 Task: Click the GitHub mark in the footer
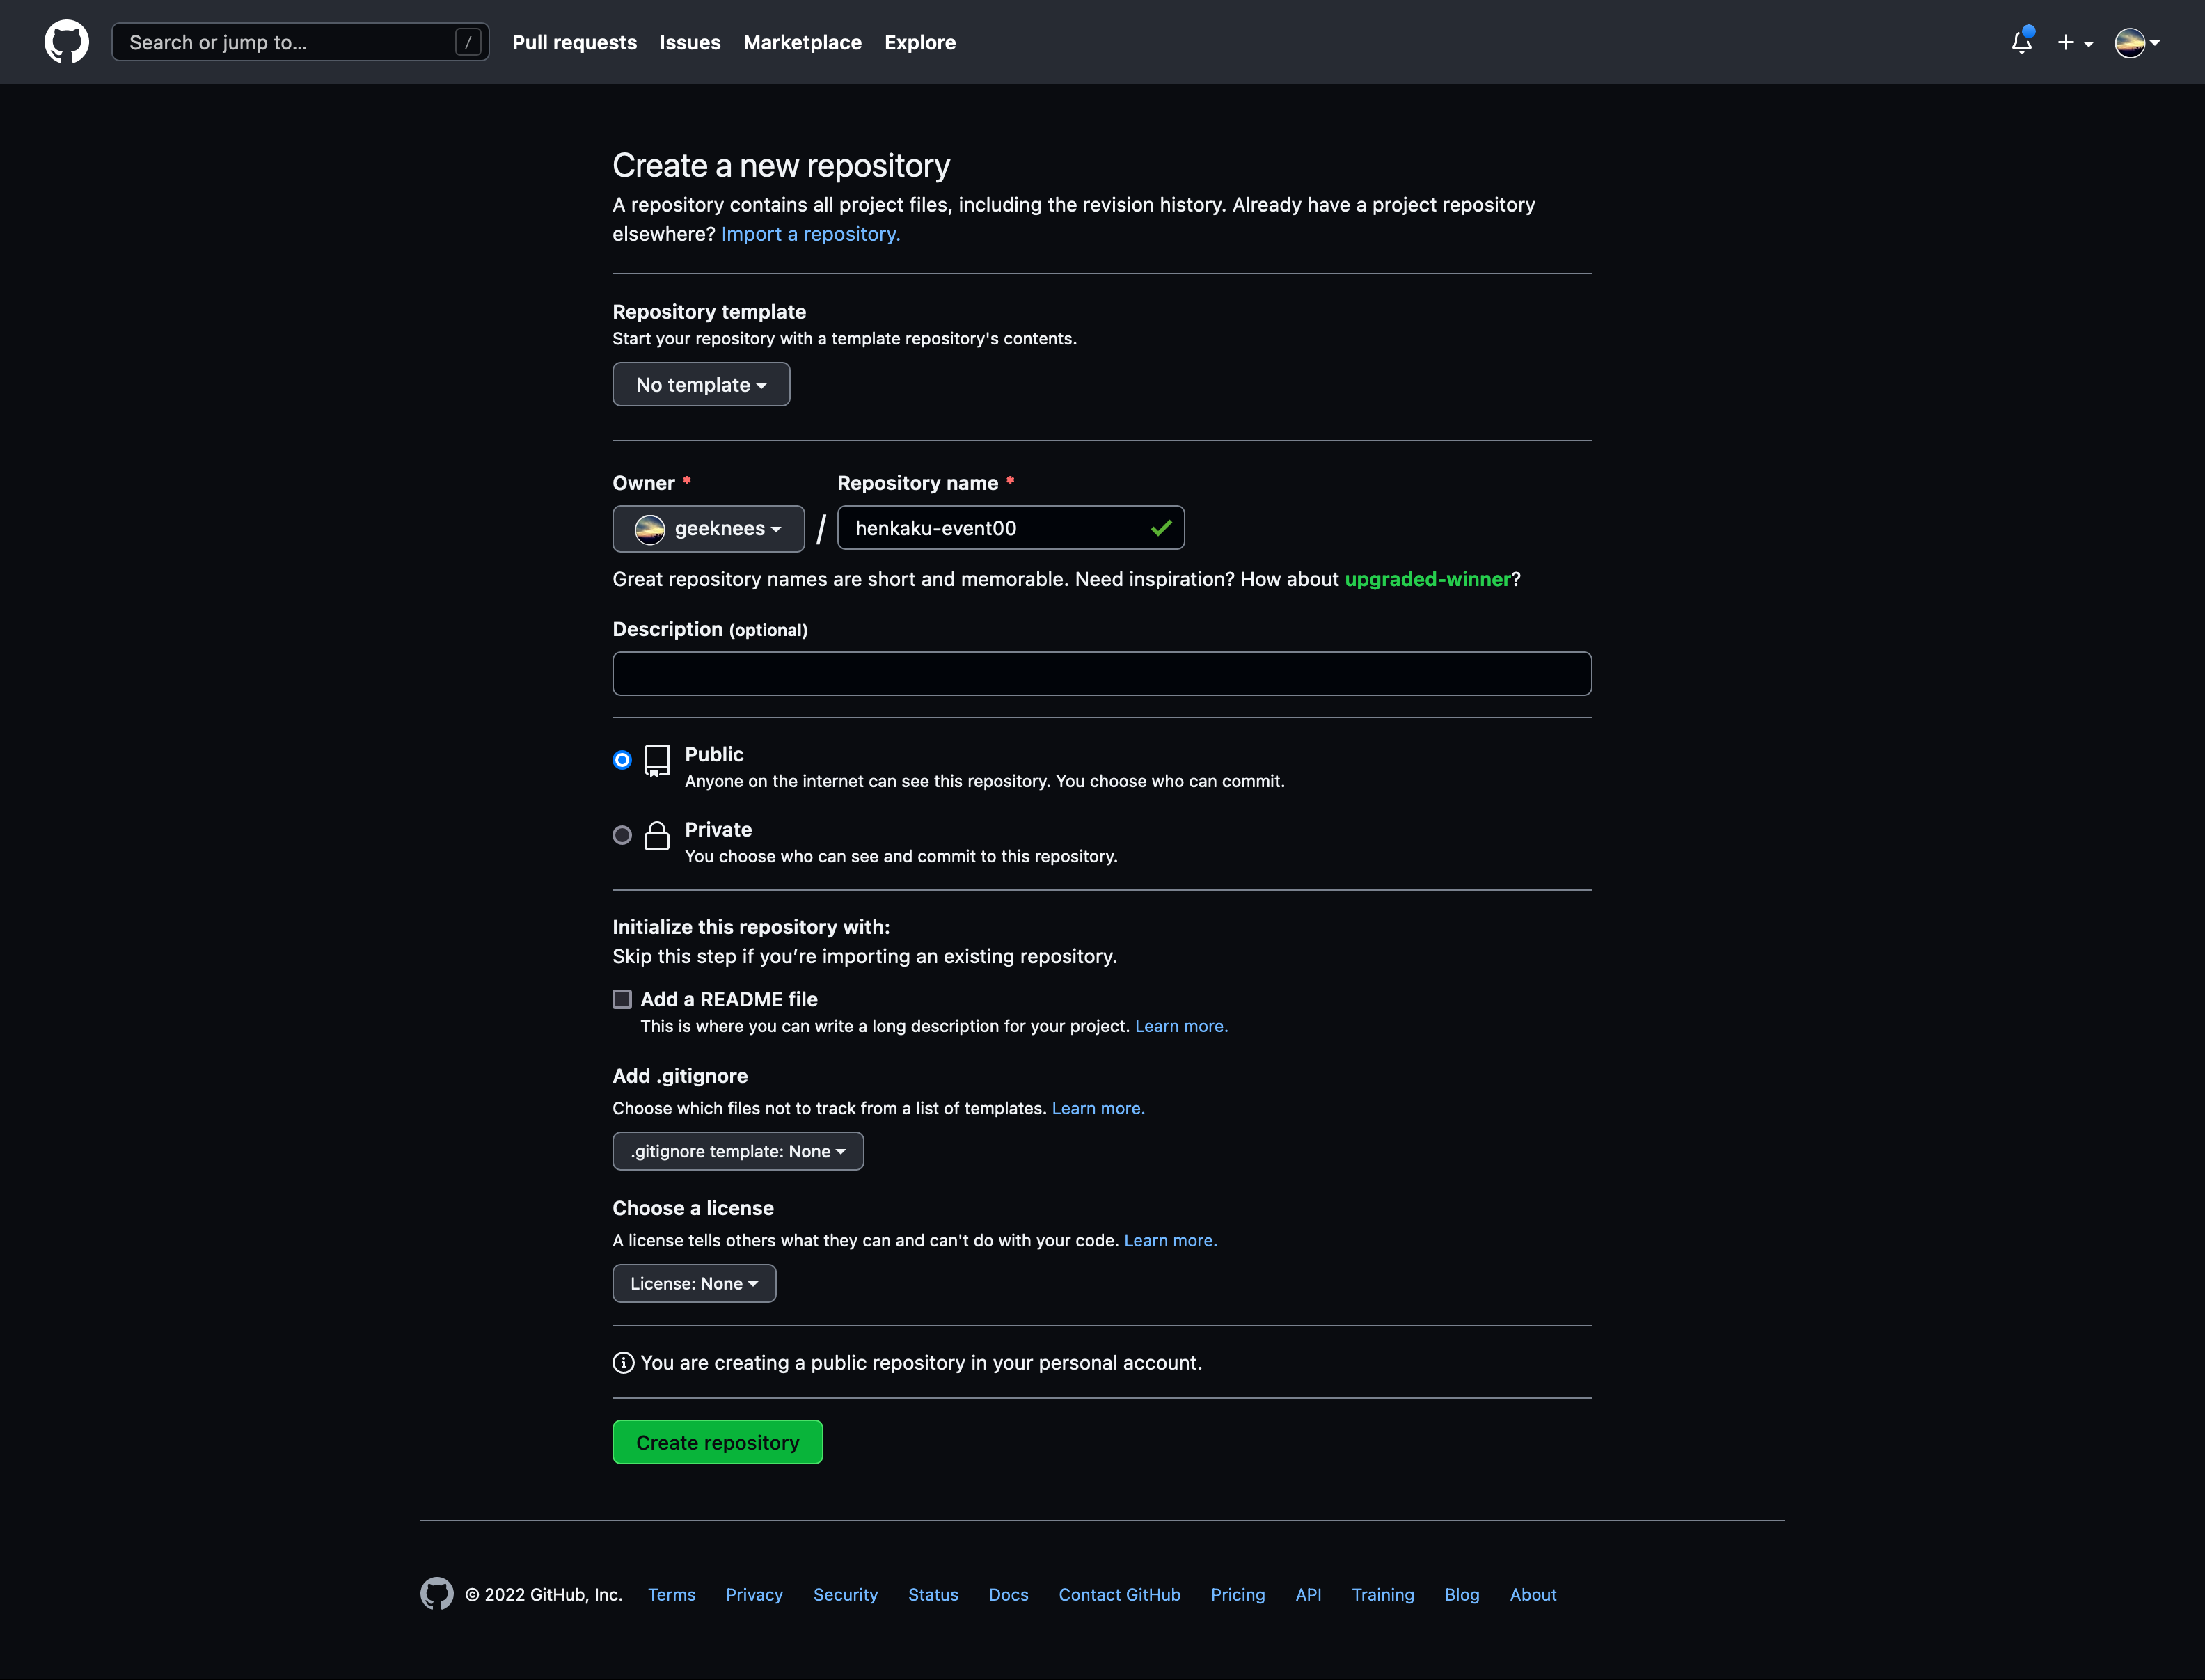point(437,1595)
